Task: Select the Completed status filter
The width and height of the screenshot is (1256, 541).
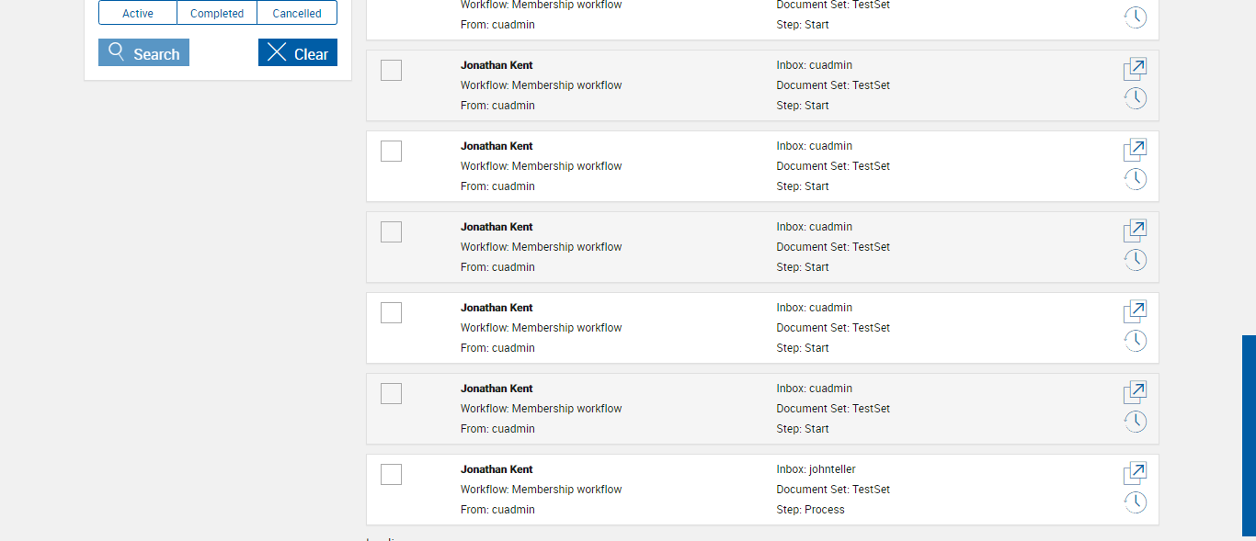Action: coord(217,13)
